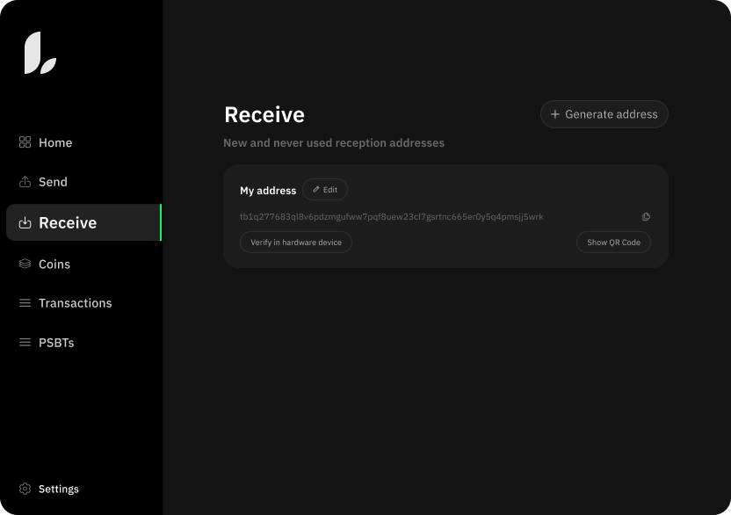The width and height of the screenshot is (731, 515).
Task: Click the Settings gear icon
Action: [x=25, y=489]
